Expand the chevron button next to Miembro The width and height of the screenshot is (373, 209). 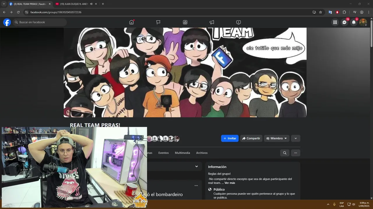(295, 138)
